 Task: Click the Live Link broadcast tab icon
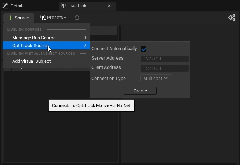pyautogui.click(x=63, y=6)
